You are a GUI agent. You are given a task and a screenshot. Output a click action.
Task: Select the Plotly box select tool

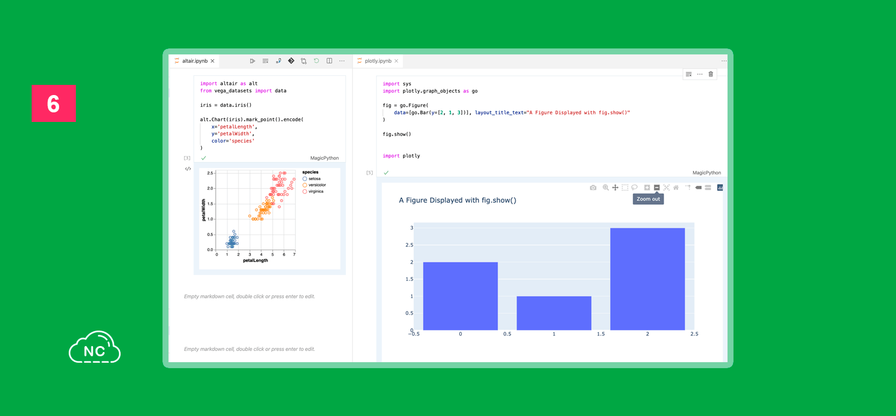tap(625, 188)
